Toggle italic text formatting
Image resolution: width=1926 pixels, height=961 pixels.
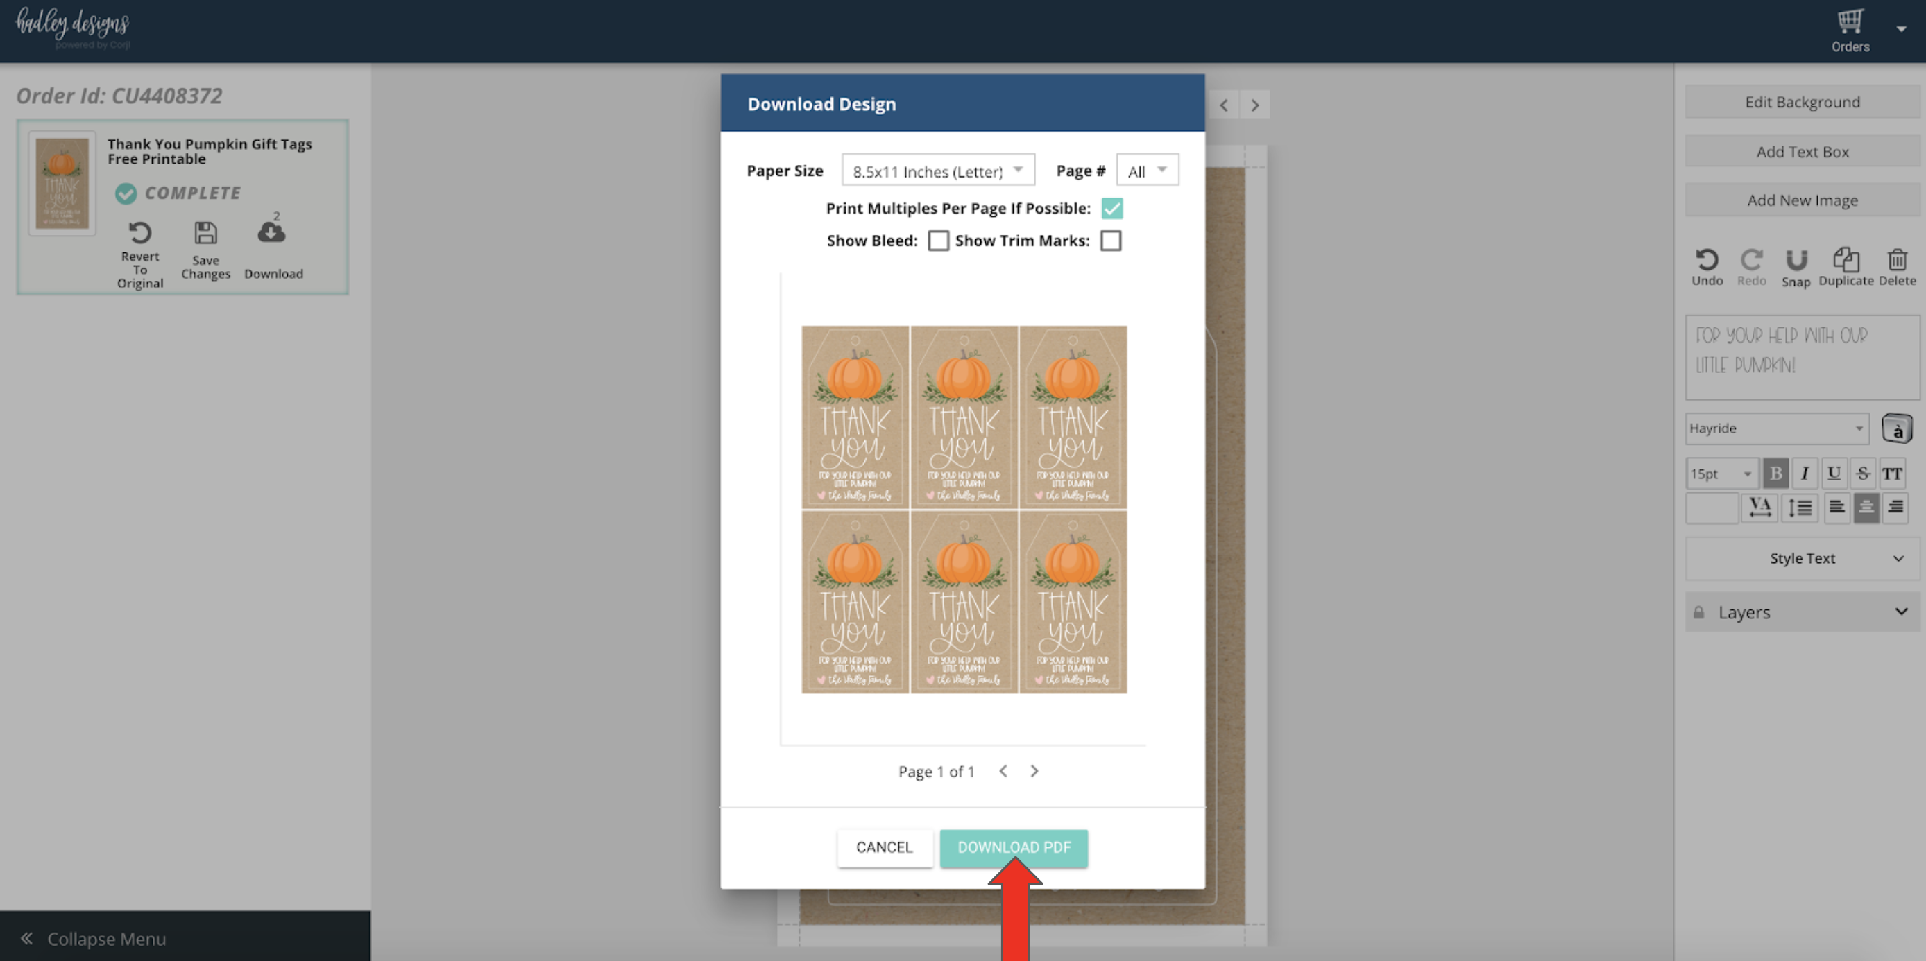(1804, 473)
